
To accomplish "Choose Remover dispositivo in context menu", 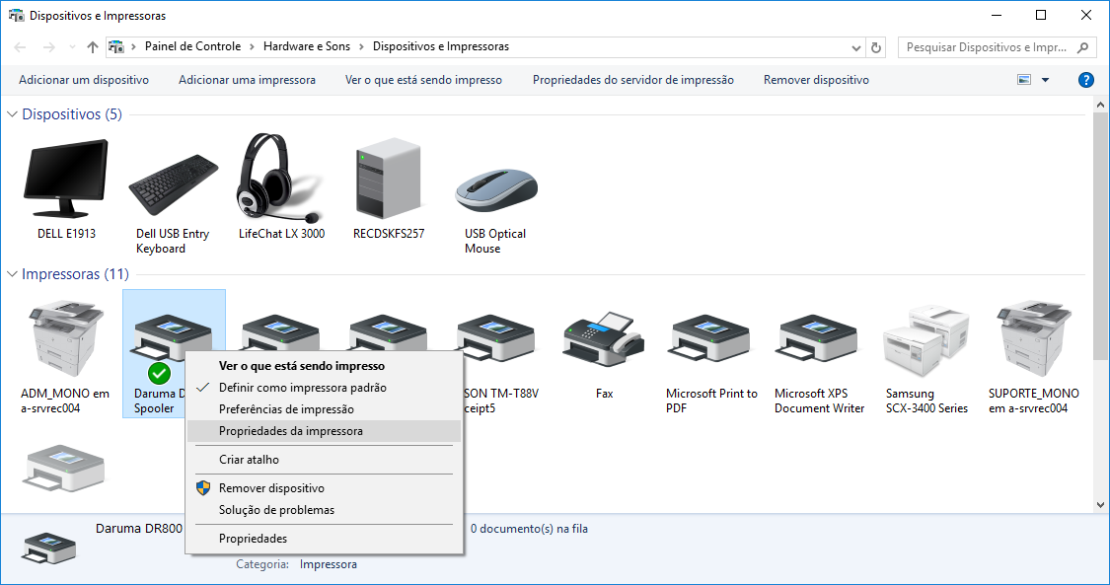I will [x=325, y=488].
